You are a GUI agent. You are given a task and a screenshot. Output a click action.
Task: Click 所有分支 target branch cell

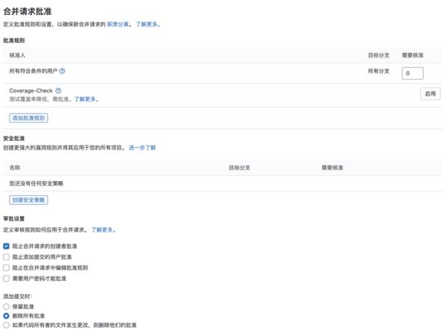pos(378,72)
